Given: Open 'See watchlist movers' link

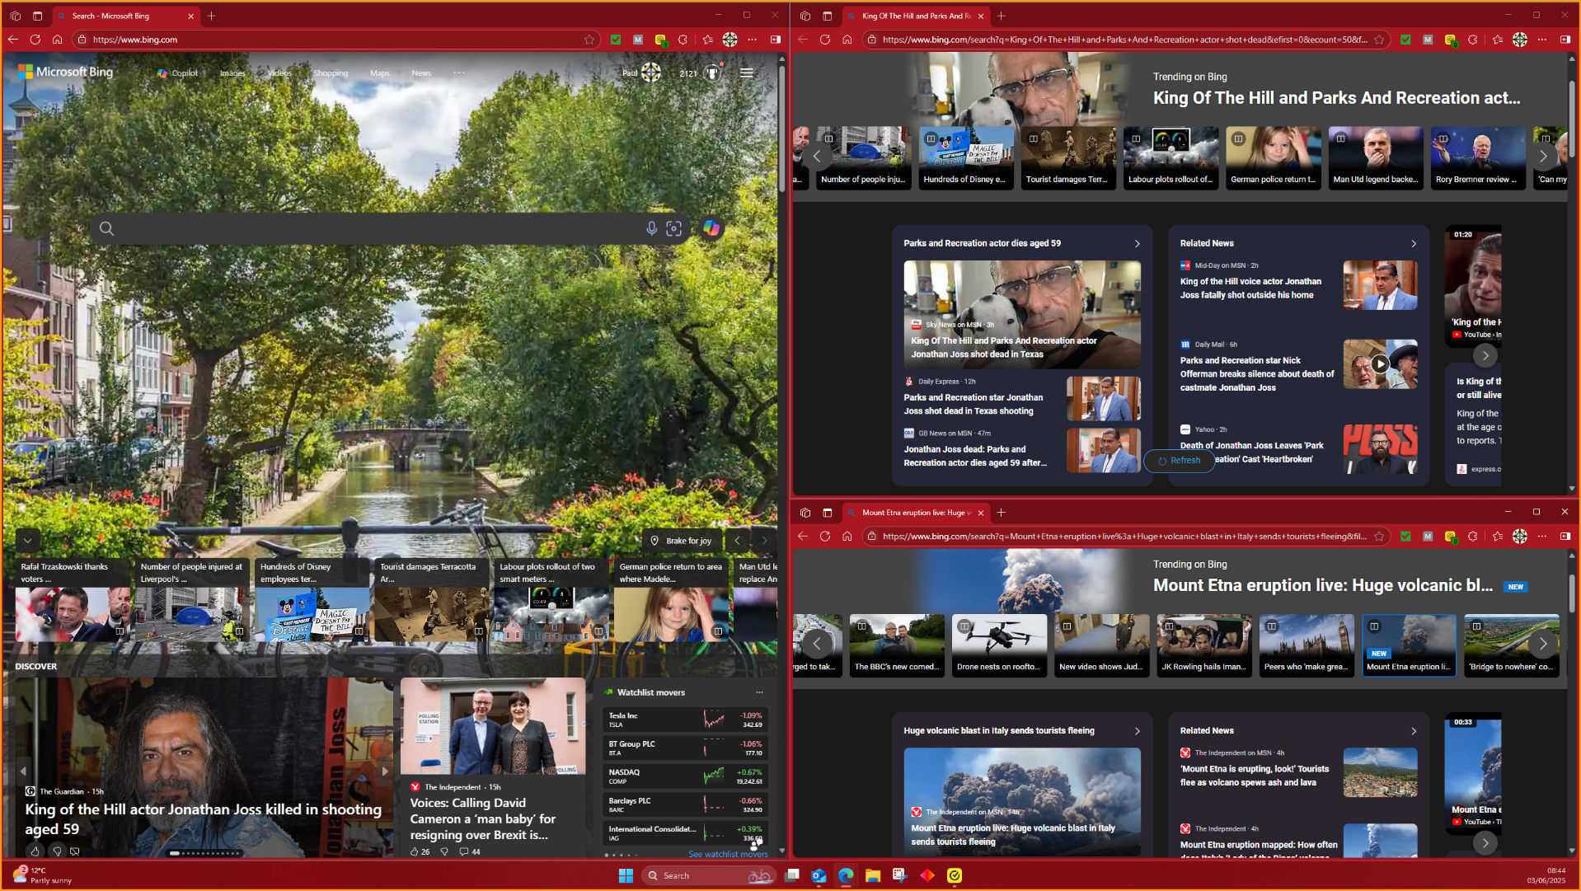Looking at the screenshot, I should [728, 854].
